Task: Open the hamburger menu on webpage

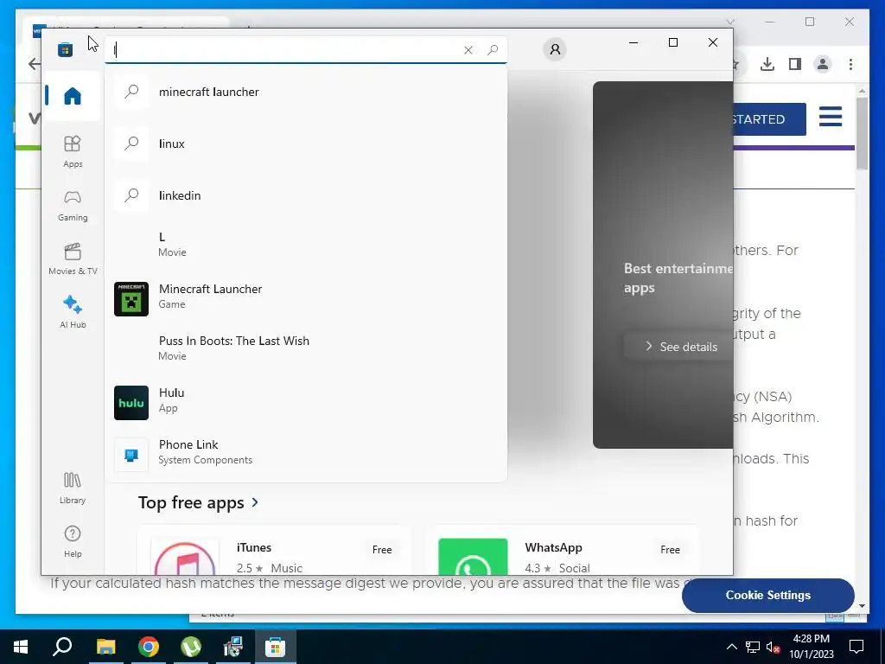Action: click(831, 117)
